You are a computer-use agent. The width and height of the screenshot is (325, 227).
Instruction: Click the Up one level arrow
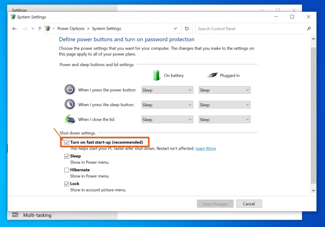click(40, 29)
